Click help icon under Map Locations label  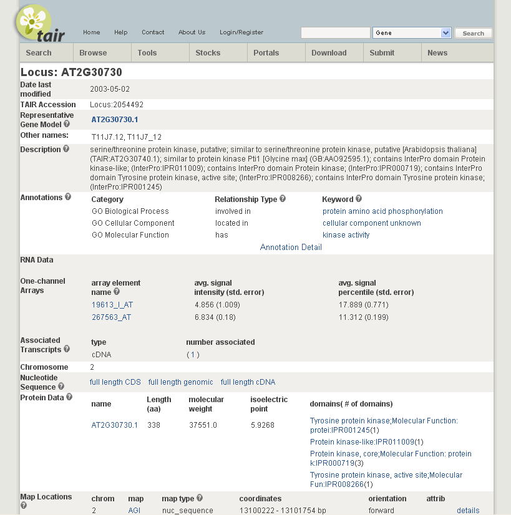(x=24, y=506)
